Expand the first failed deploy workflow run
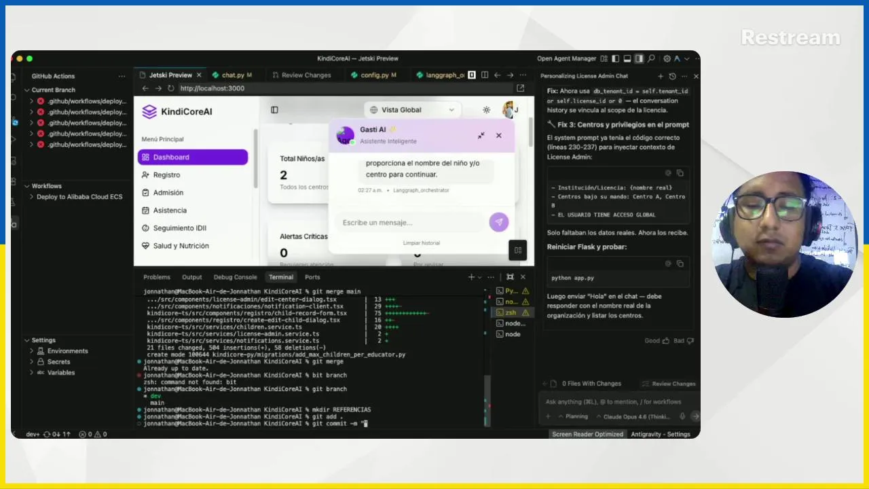The width and height of the screenshot is (869, 489). [x=31, y=101]
